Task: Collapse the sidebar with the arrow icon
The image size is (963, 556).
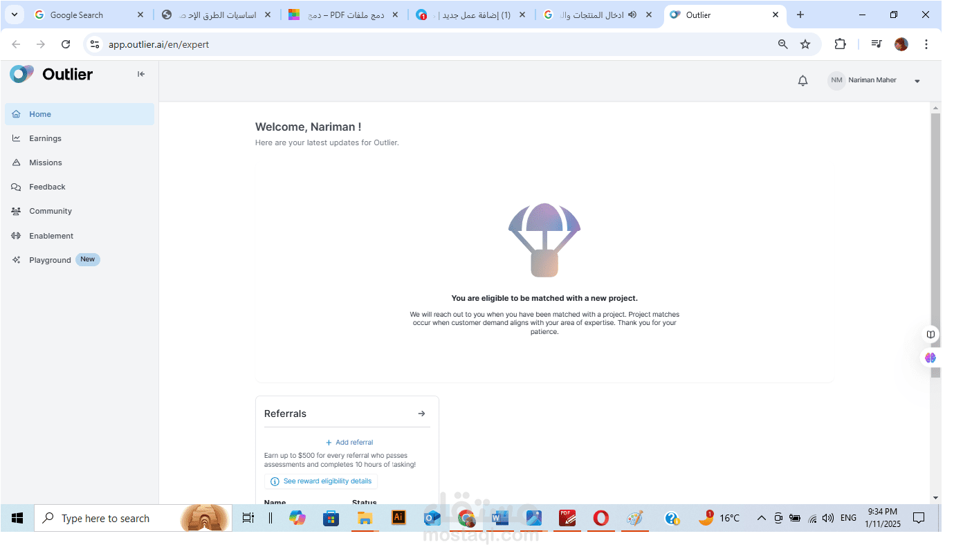Action: 141,74
